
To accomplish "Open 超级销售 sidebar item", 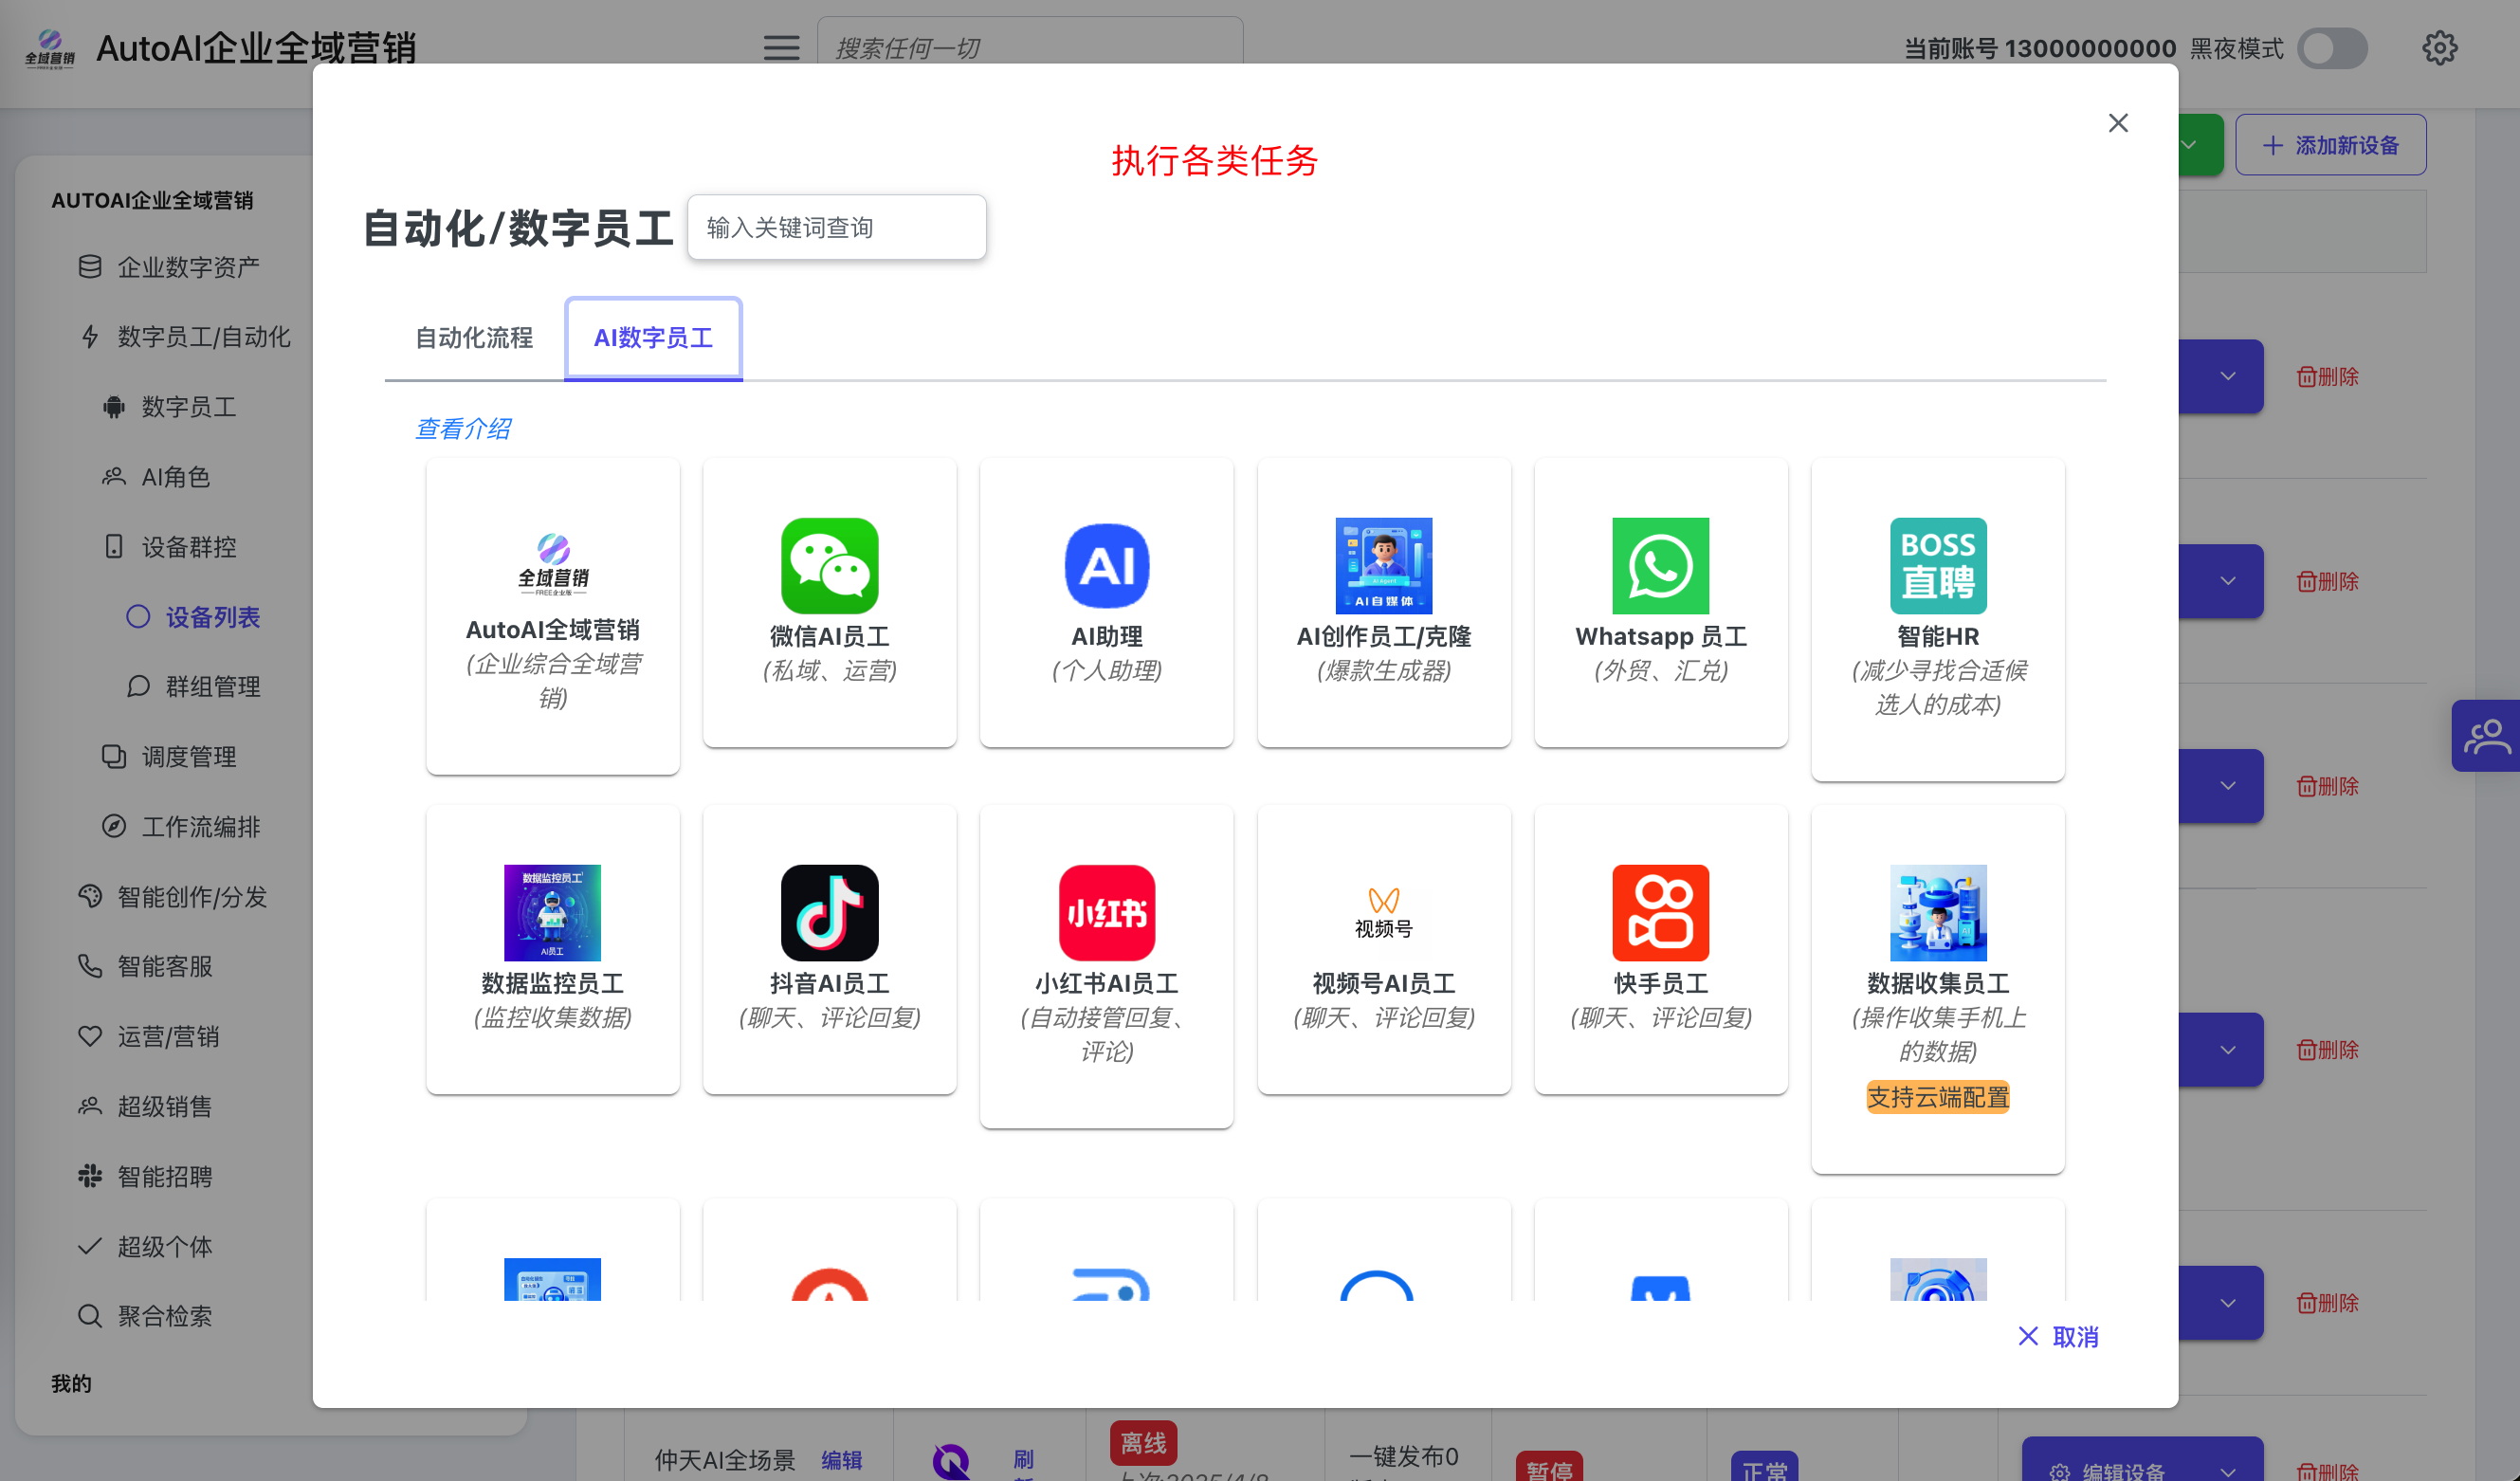I will coord(145,1106).
